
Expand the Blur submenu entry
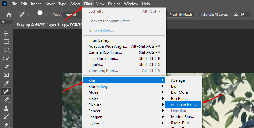coord(124,81)
